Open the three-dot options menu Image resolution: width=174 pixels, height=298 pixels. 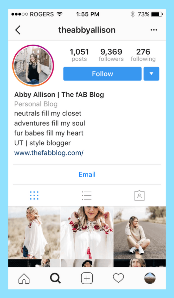[x=154, y=30]
